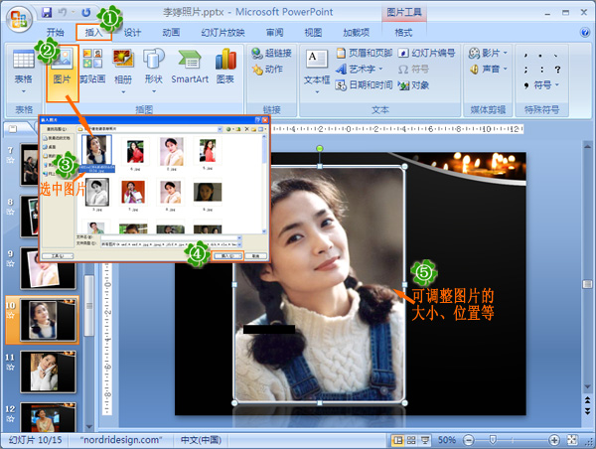
Task: Click the nordridesign.com theme name in status bar
Action: [x=121, y=440]
